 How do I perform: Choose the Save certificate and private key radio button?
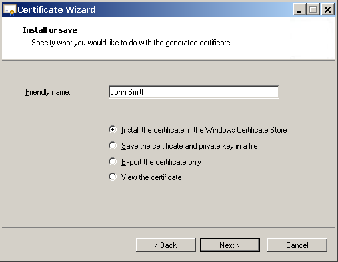113,145
